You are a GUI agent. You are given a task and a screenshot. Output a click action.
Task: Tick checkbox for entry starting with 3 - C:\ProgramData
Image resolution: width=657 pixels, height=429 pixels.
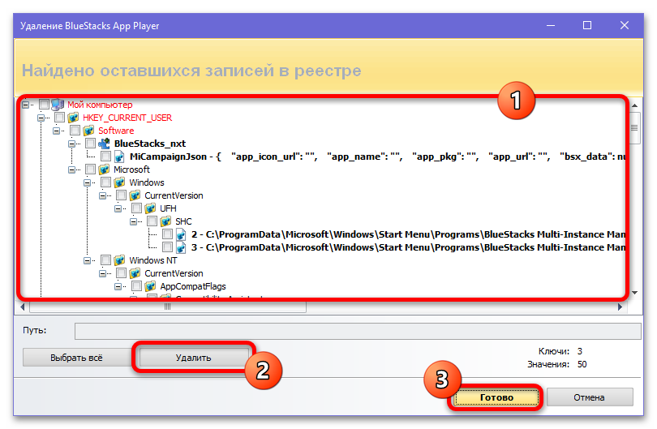pos(168,247)
